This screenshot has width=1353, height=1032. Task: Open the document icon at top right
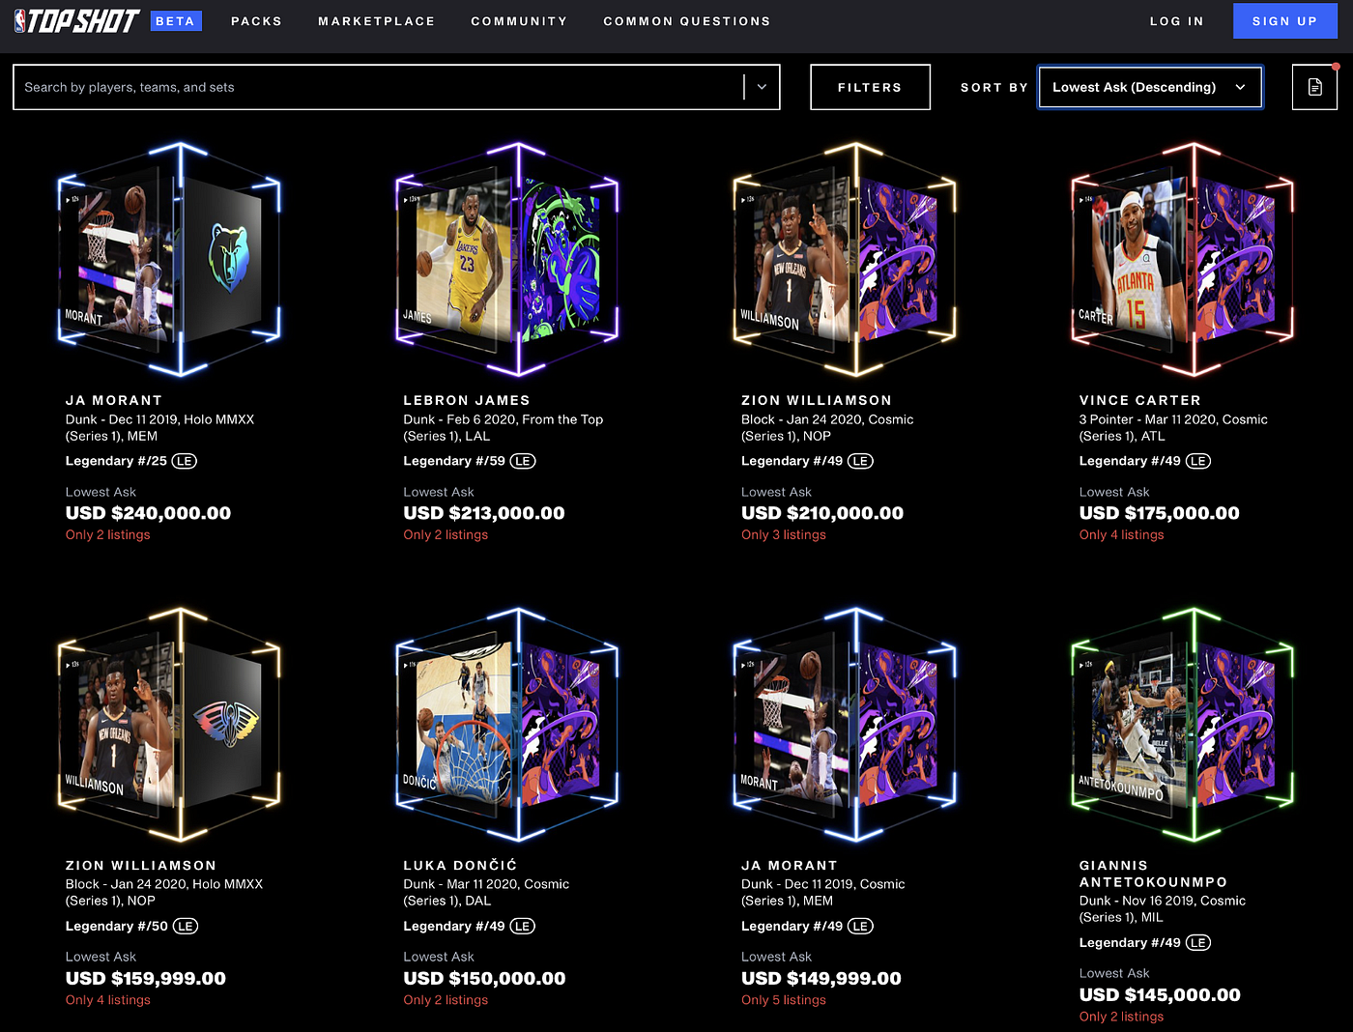coord(1314,87)
